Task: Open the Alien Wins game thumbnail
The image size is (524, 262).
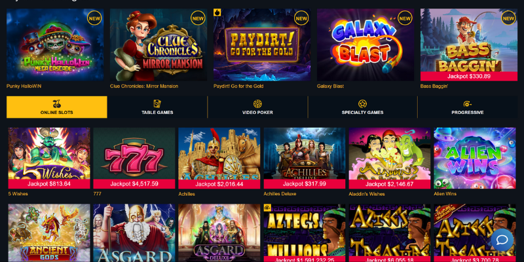Action: click(474, 158)
